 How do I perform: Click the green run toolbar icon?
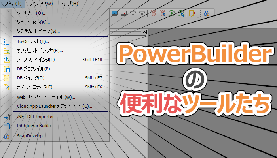(171, 13)
